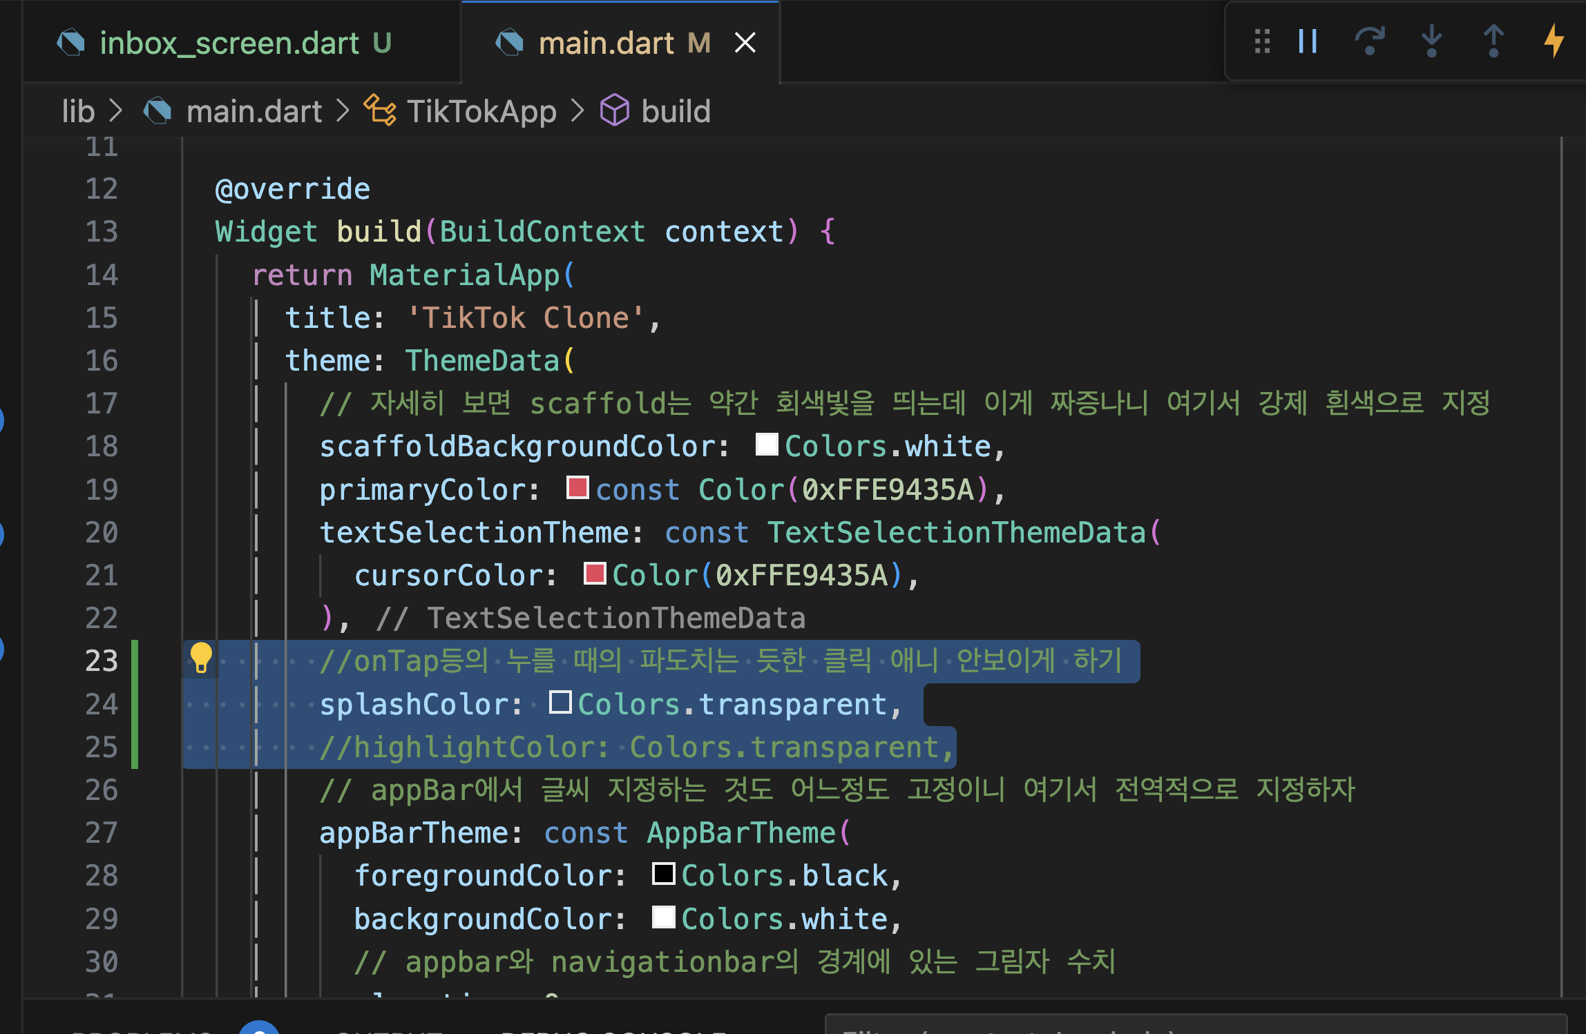
Task: Click the white scaffoldBackgroundColor swatch
Action: 766,445
